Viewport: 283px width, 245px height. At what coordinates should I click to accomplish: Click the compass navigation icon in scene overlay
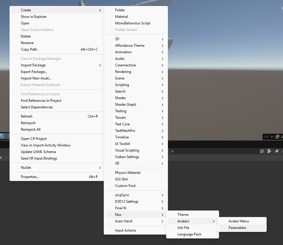[x=277, y=137]
